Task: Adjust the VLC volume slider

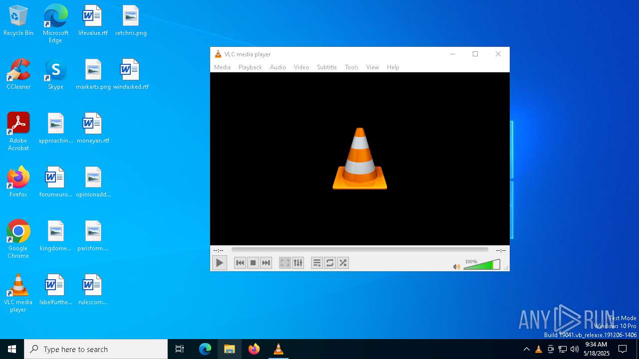Action: [482, 265]
